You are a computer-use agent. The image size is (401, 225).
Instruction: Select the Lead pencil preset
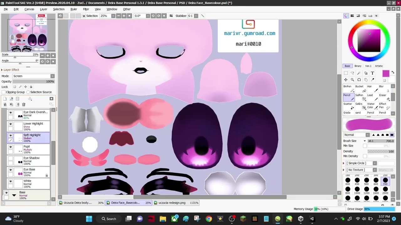[372, 97]
